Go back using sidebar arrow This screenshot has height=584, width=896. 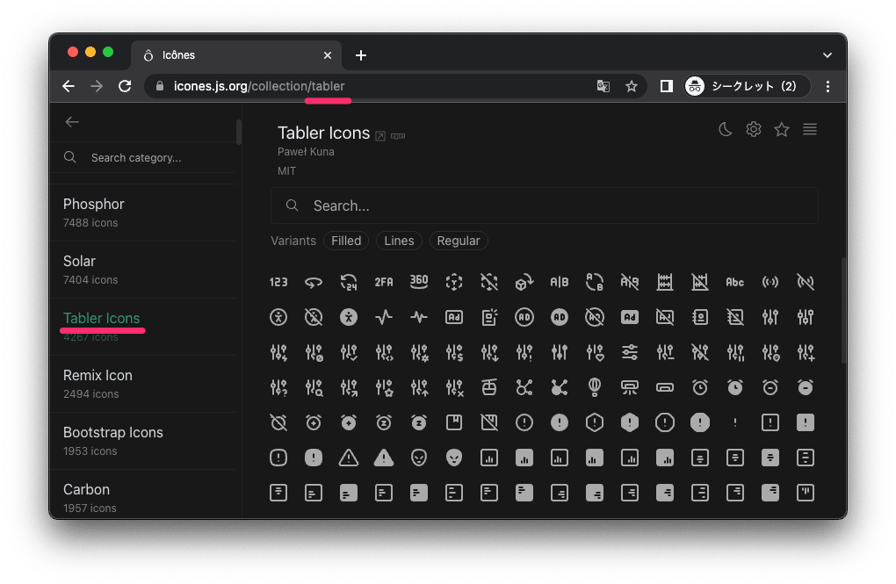pyautogui.click(x=72, y=122)
